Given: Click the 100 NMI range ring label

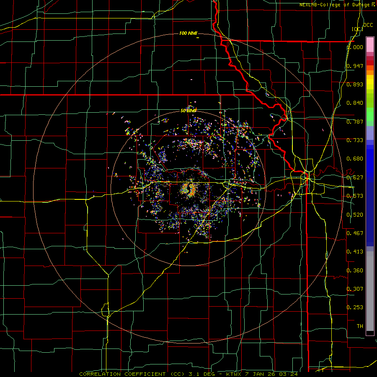Looking at the screenshot, I should (x=188, y=33).
